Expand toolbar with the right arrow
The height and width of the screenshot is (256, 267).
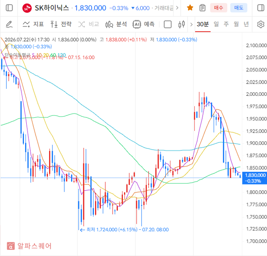point(191,24)
